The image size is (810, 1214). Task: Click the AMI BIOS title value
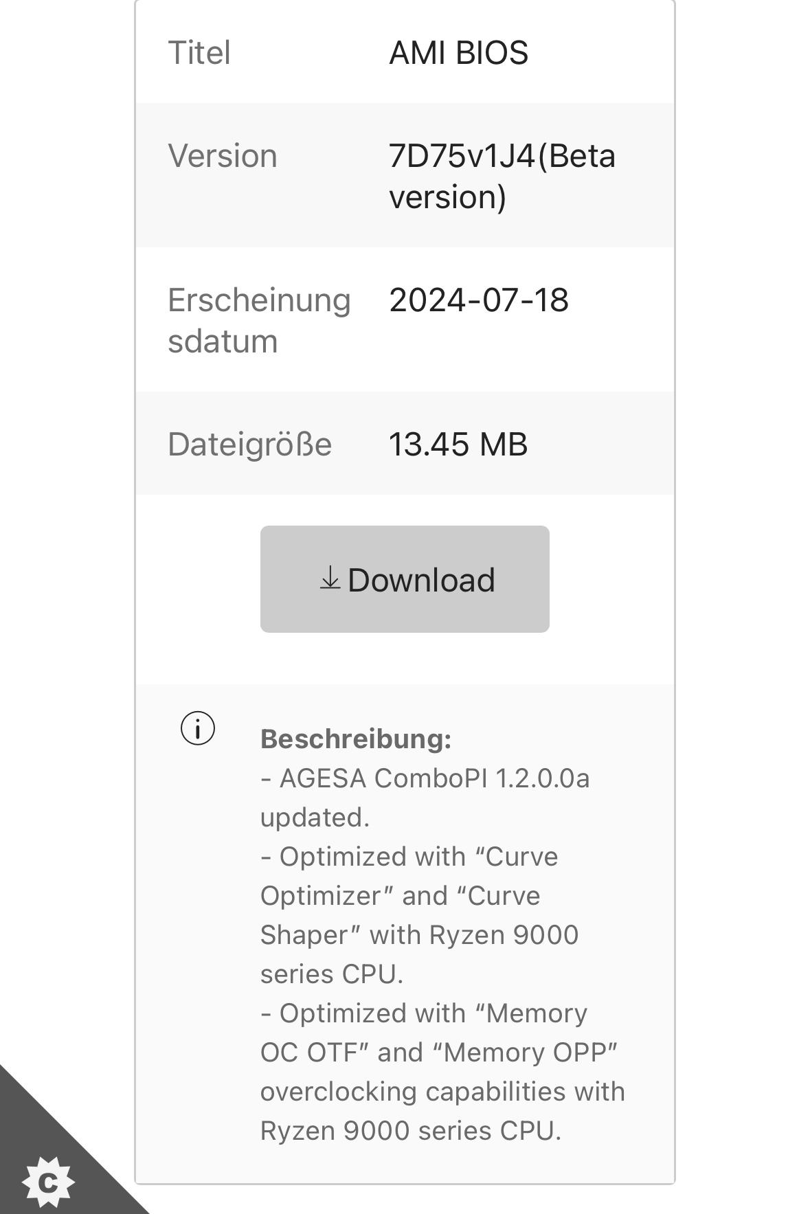[458, 53]
